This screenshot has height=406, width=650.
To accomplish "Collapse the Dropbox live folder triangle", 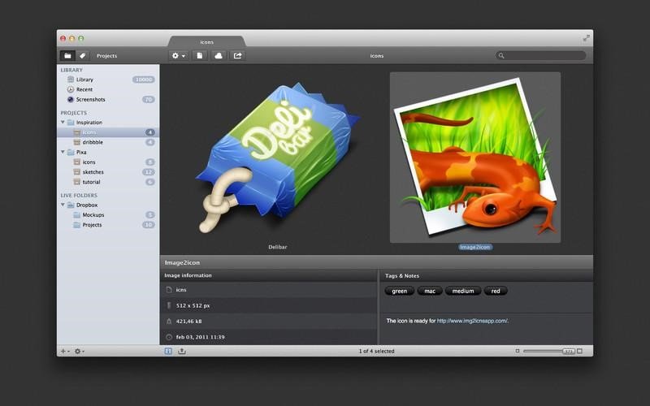I will pos(63,205).
